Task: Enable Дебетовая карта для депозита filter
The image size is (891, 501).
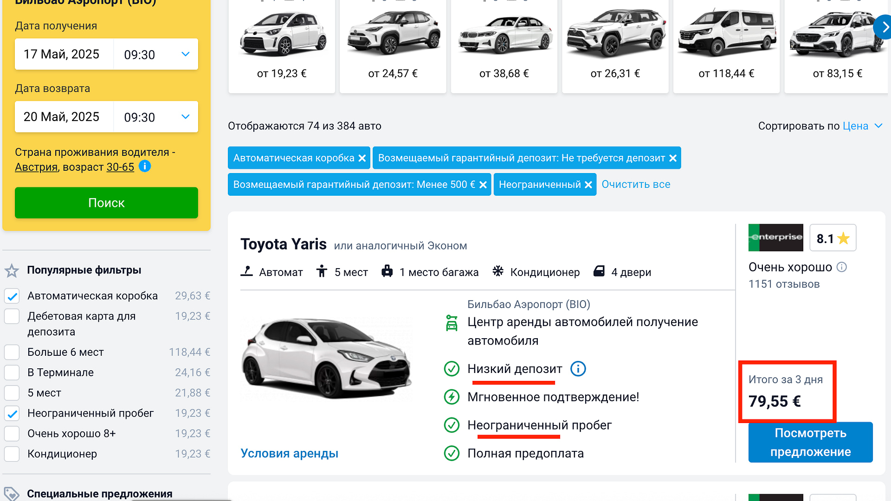Action: click(12, 316)
